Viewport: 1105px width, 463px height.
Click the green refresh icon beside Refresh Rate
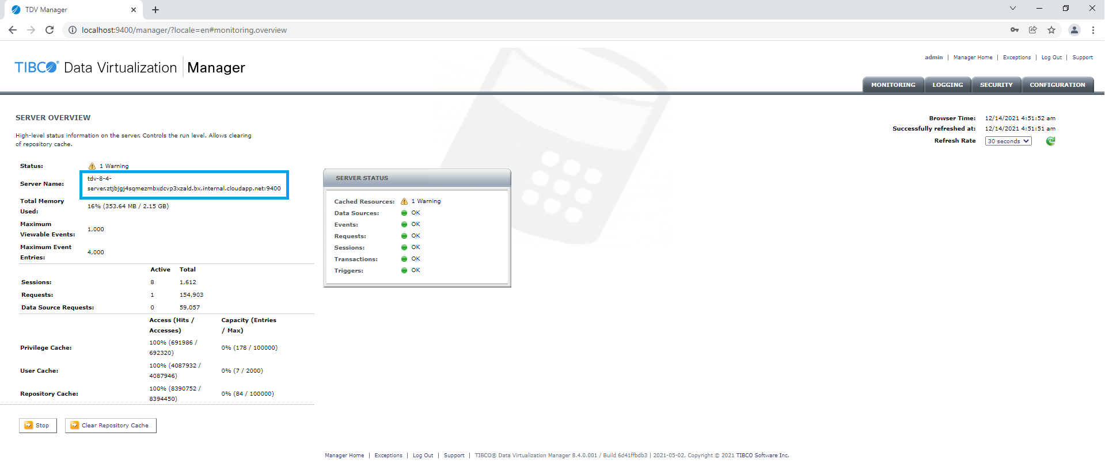pyautogui.click(x=1050, y=141)
